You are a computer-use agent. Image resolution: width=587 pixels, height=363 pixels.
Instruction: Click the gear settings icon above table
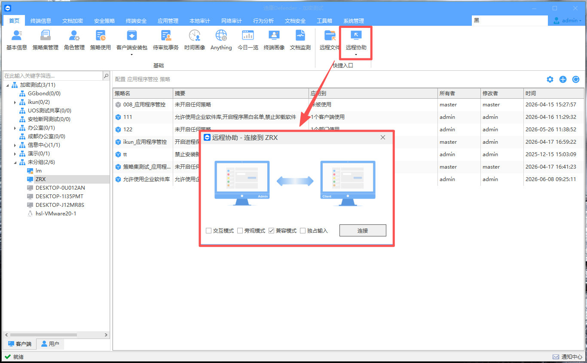[x=550, y=79]
